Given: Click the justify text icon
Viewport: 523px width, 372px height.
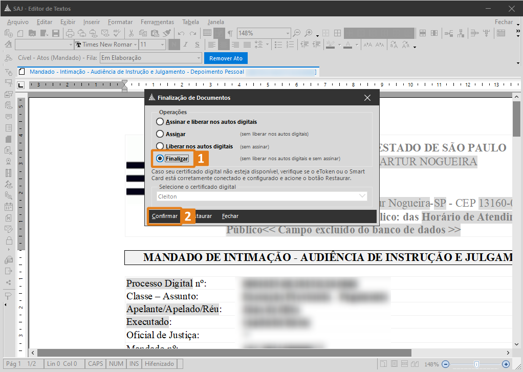Looking at the screenshot, I should tap(247, 45).
